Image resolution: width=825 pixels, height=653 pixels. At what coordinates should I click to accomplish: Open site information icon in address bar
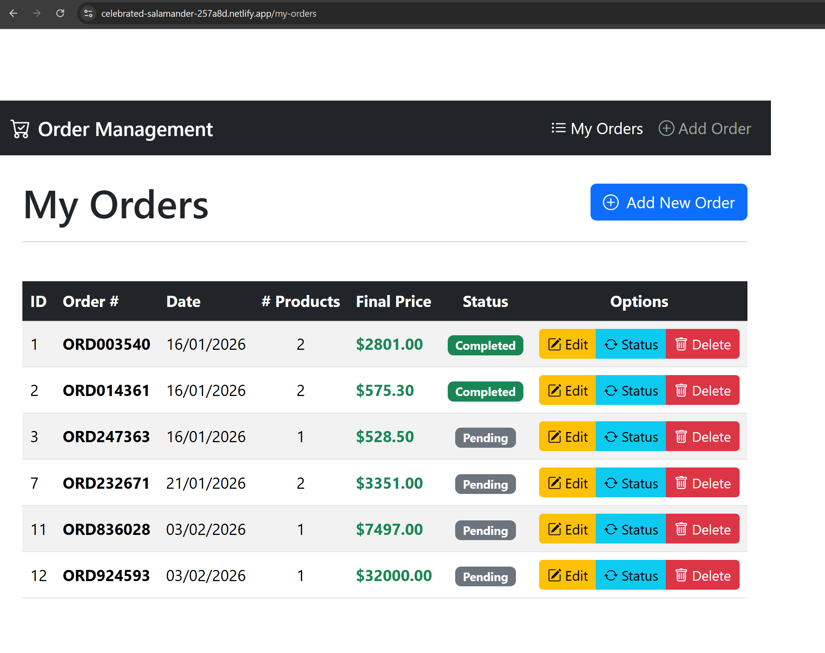pos(88,13)
